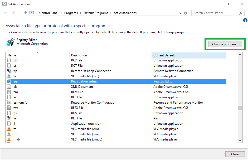Click the .reg registry file icon
248x160 pixels.
pos(9,81)
